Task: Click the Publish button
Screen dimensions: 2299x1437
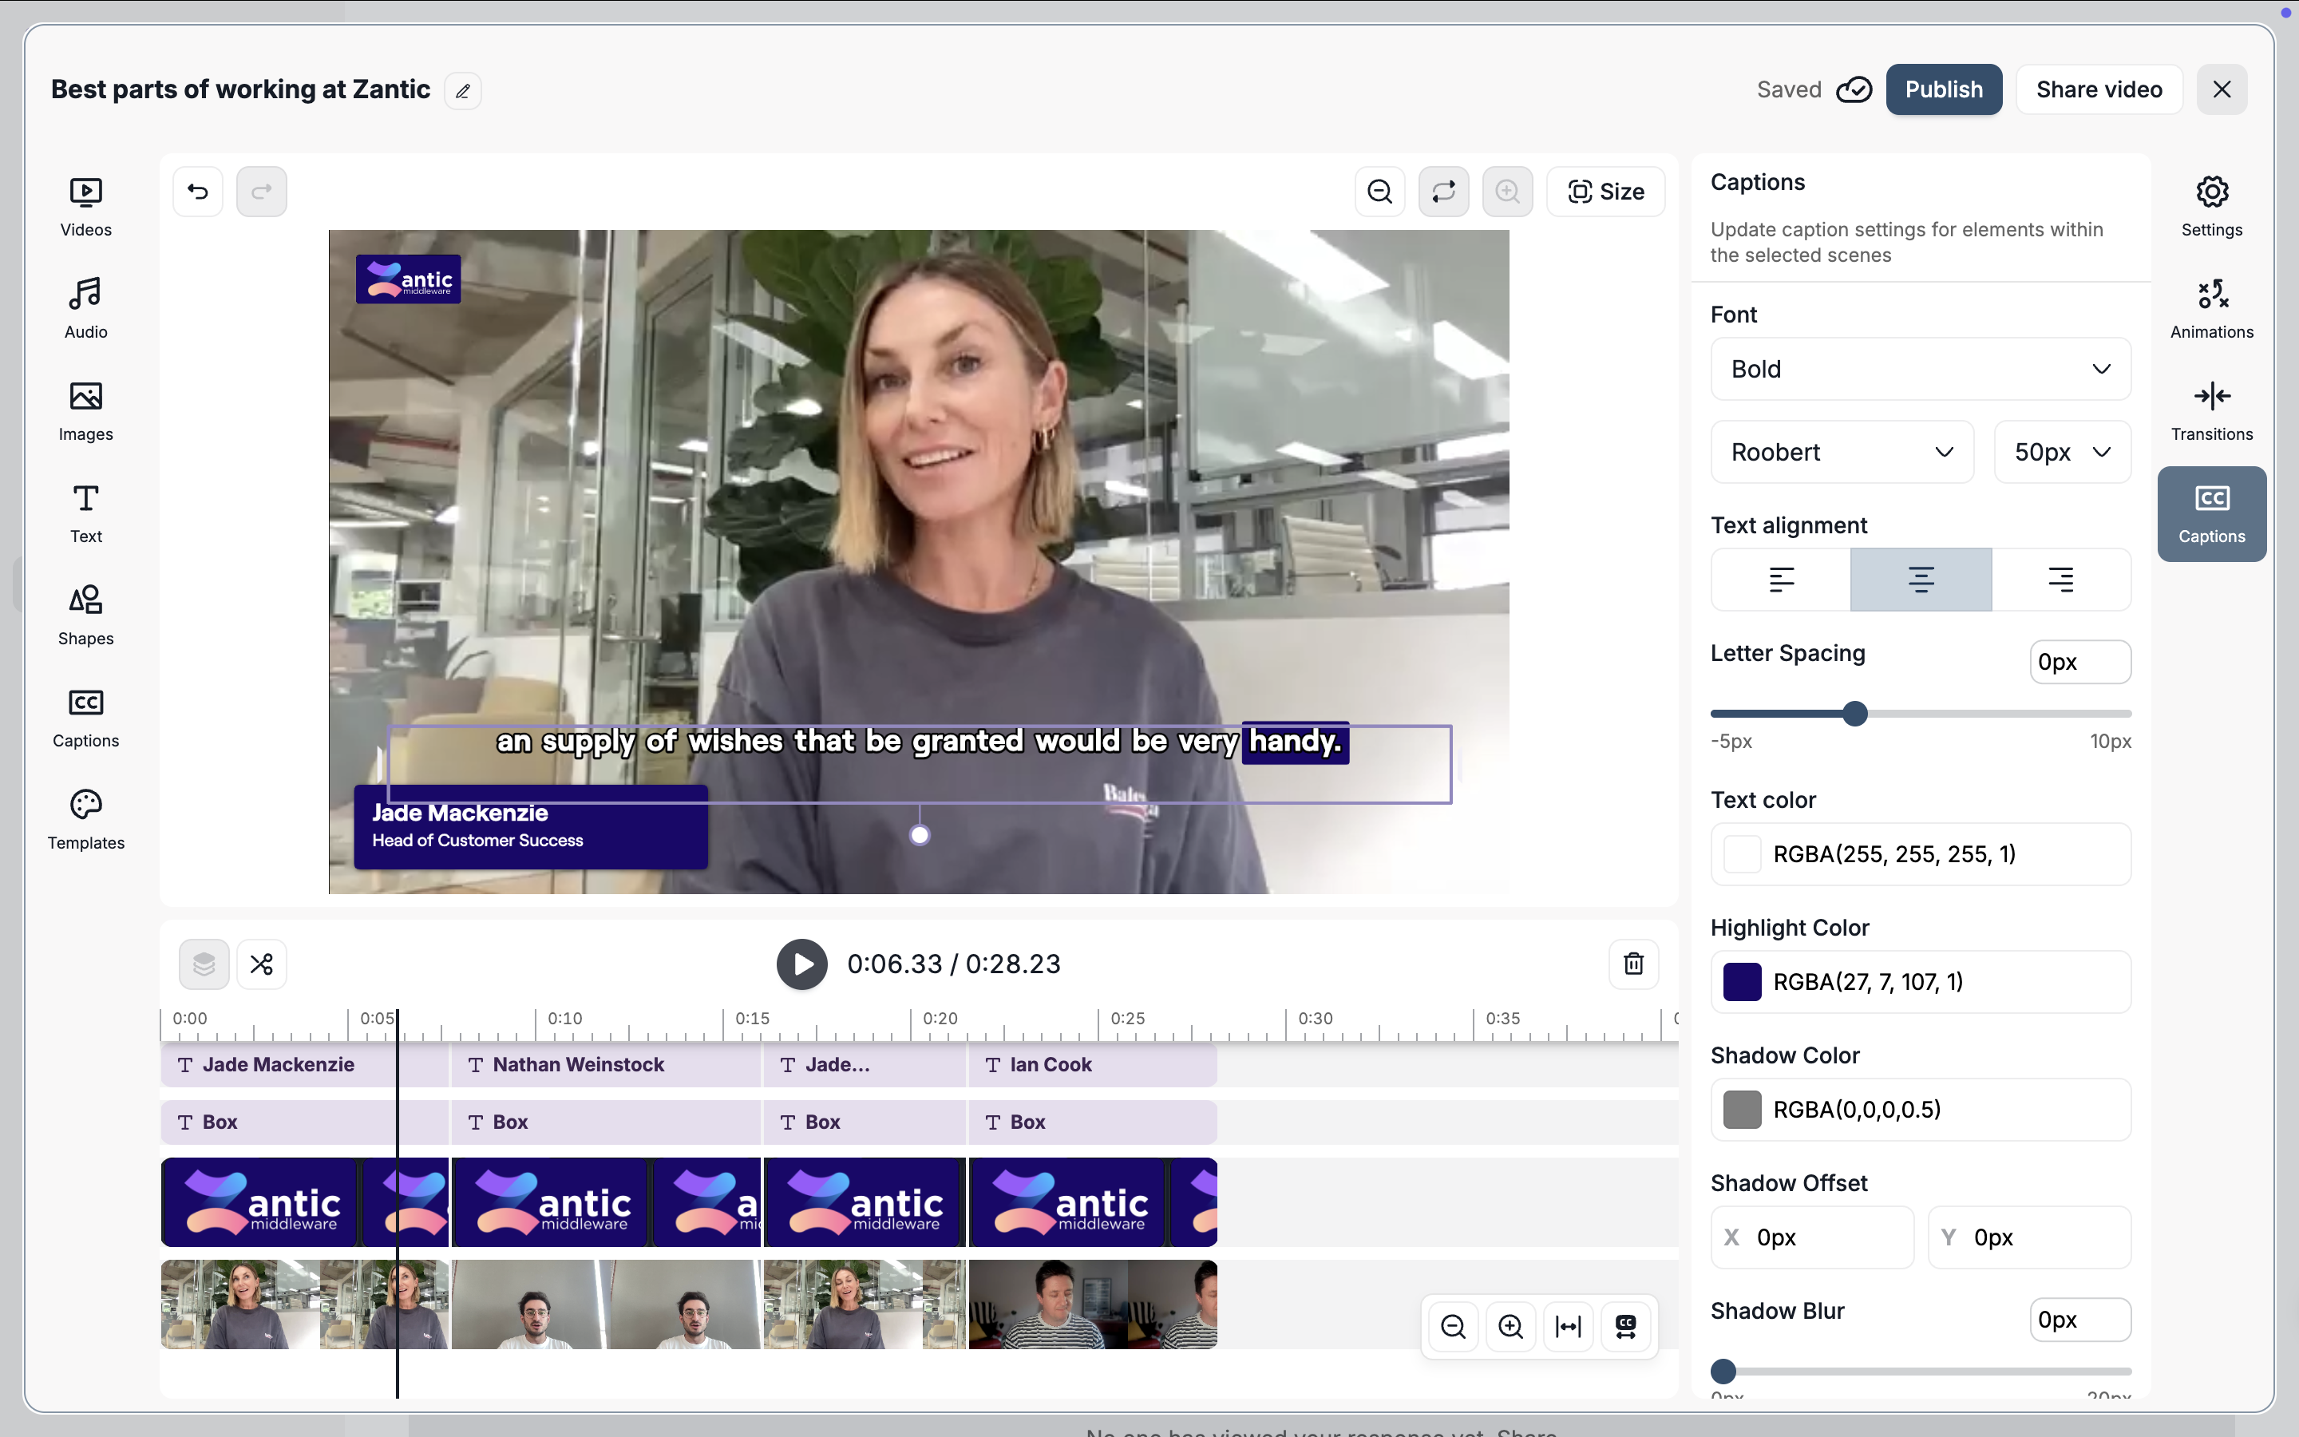Action: [1943, 89]
